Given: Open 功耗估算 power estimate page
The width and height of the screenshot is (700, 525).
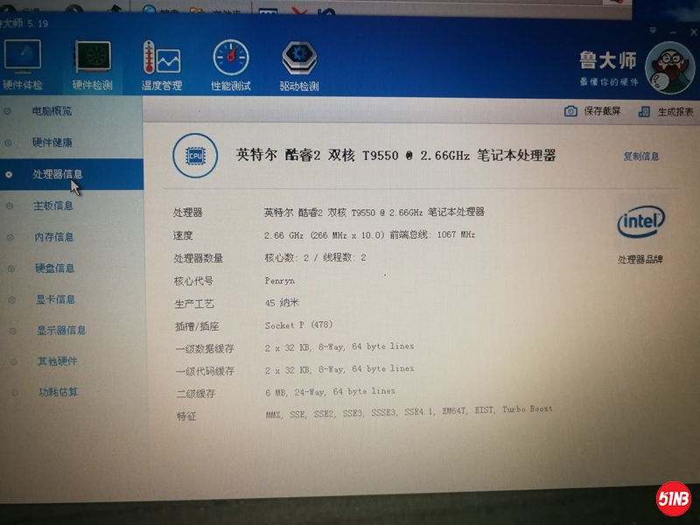Looking at the screenshot, I should pos(58,392).
